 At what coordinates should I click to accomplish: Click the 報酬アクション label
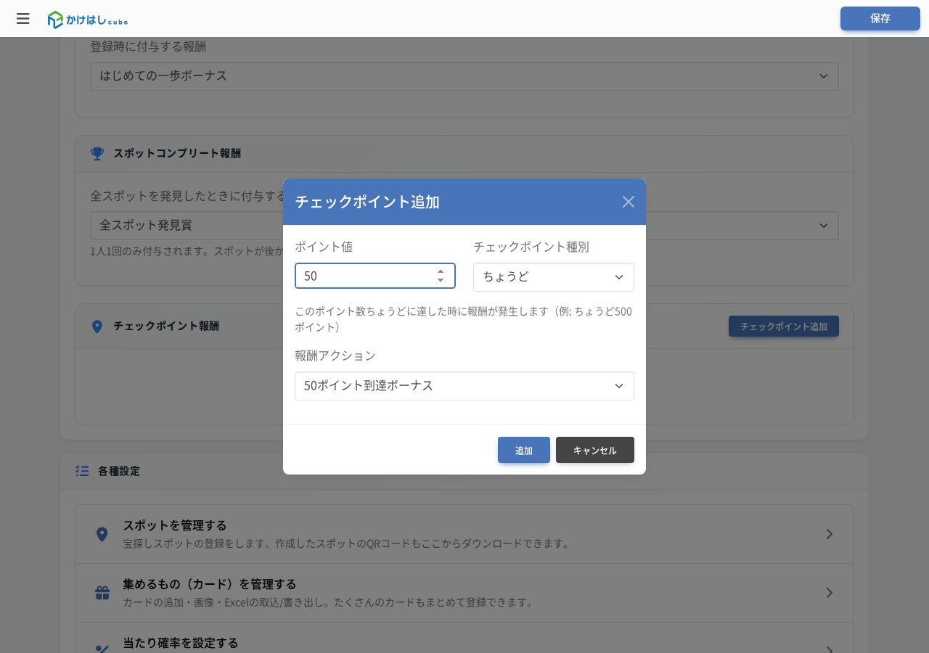tap(335, 356)
